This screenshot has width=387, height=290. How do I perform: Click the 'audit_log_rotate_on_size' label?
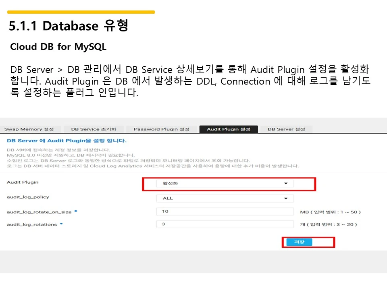pos(39,212)
